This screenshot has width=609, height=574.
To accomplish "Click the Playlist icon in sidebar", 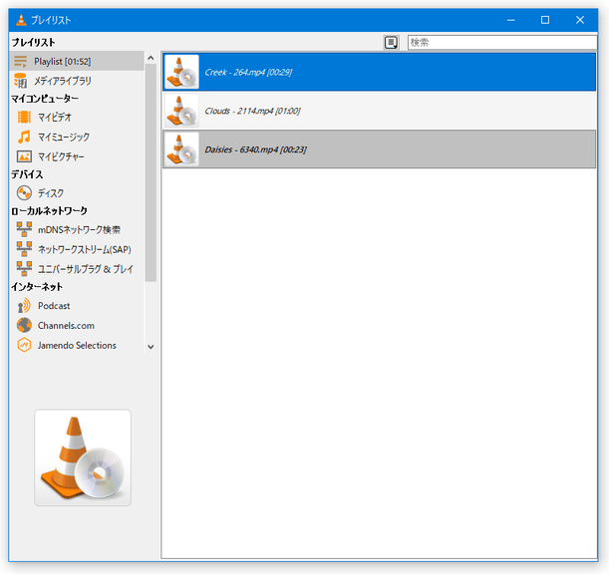I will tap(20, 62).
